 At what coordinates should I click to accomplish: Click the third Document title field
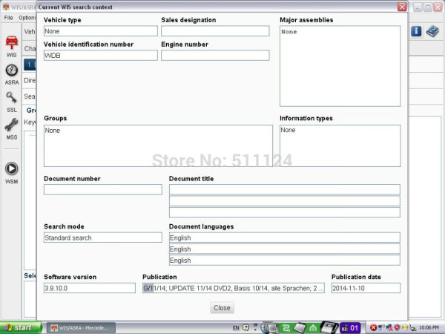285,212
